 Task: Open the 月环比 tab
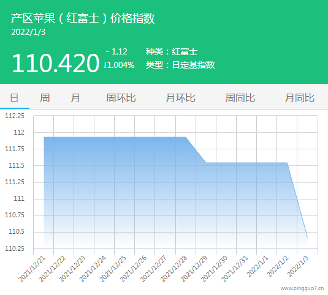pyautogui.click(x=180, y=98)
